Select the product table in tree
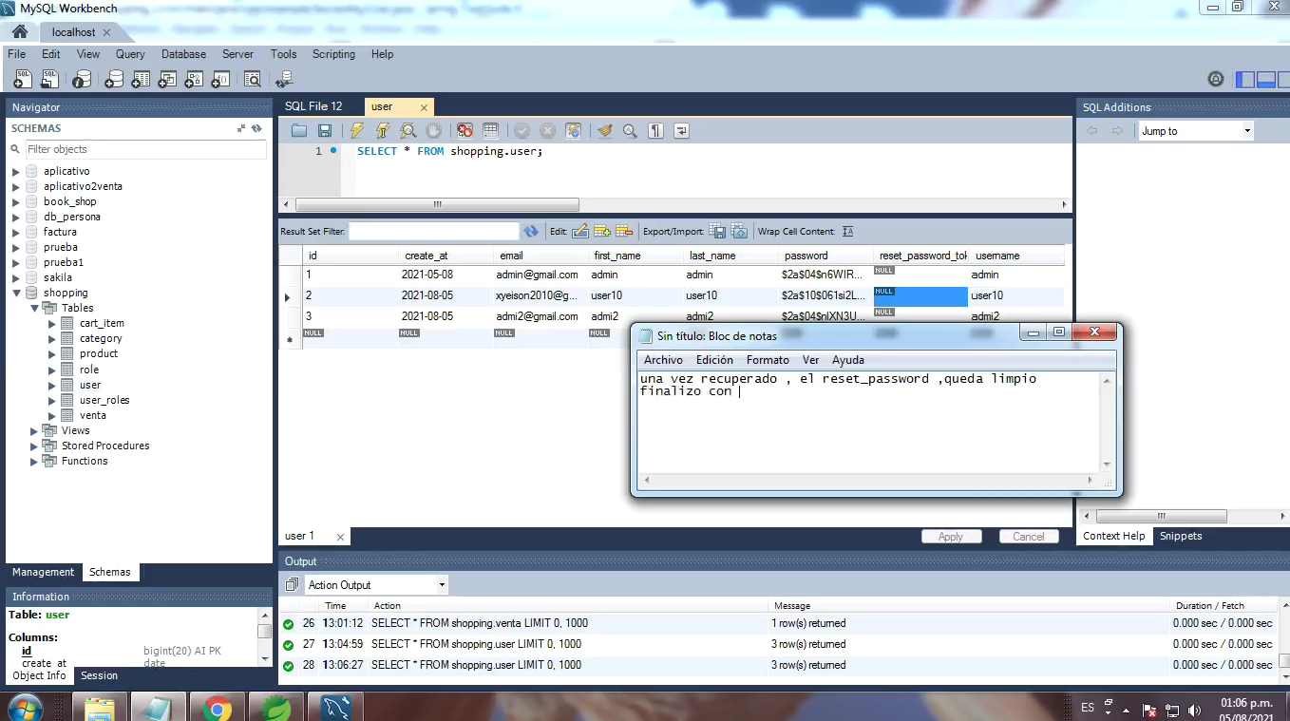Image resolution: width=1290 pixels, height=721 pixels. (98, 353)
